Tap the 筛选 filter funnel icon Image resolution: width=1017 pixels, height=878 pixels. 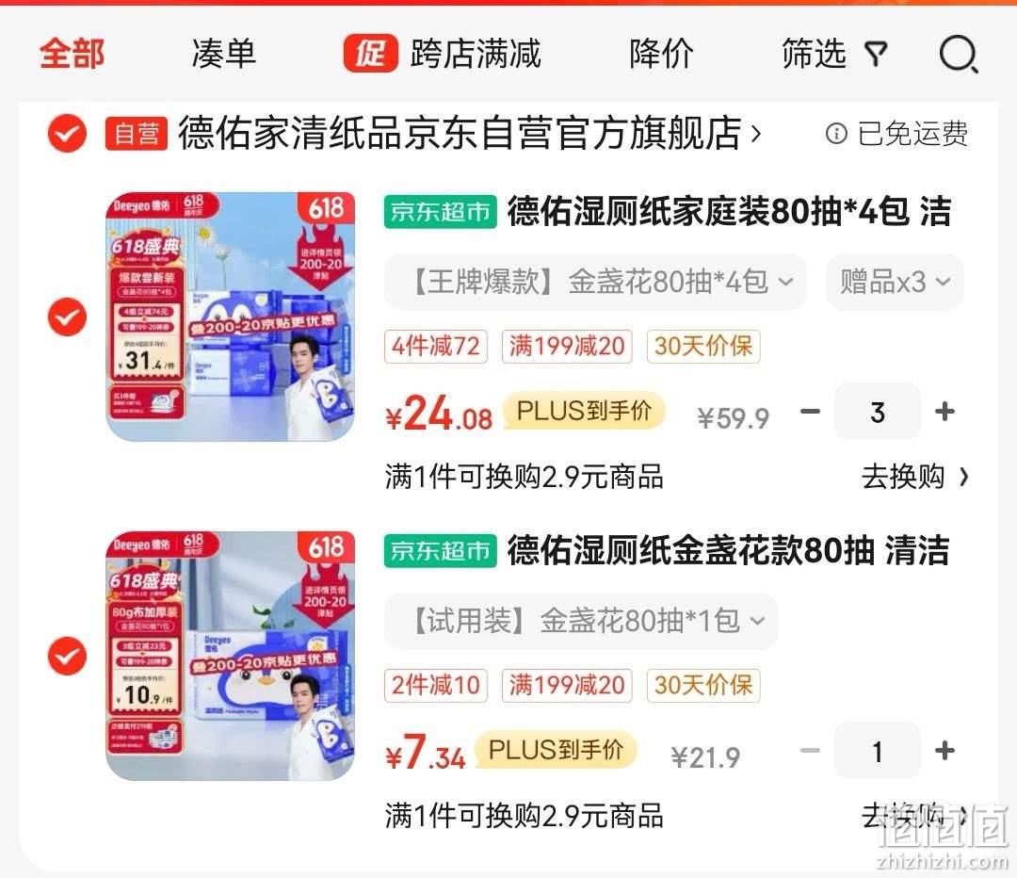pyautogui.click(x=877, y=54)
